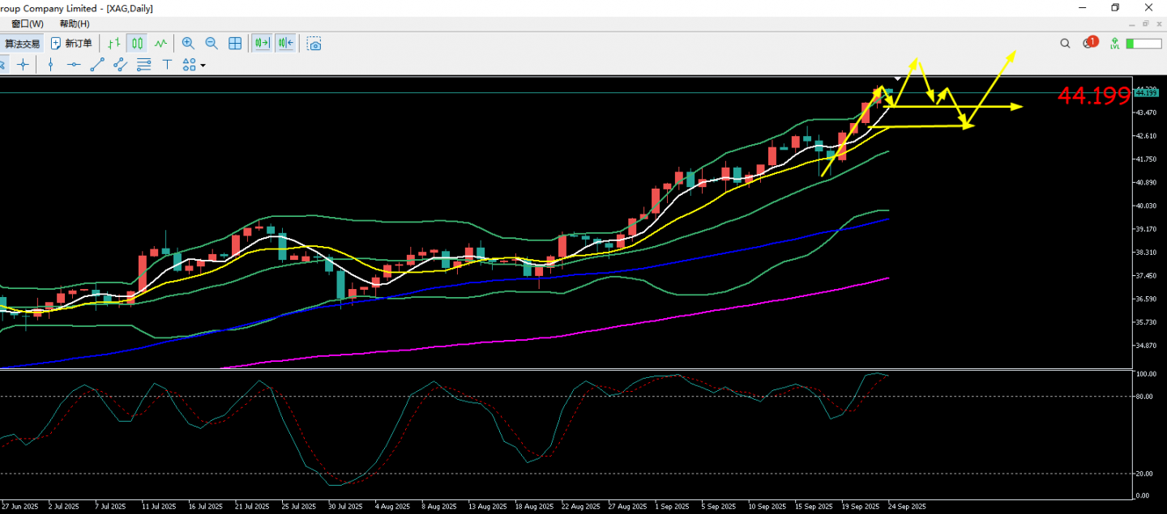Zoom out of the chart
1167x514 pixels.
click(x=212, y=44)
